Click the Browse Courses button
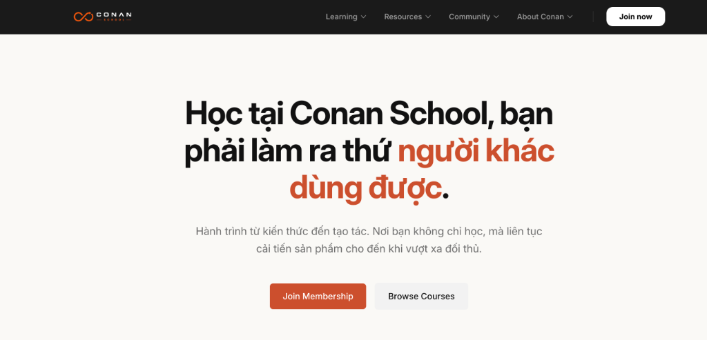Viewport: 707px width, 340px height. (x=421, y=297)
